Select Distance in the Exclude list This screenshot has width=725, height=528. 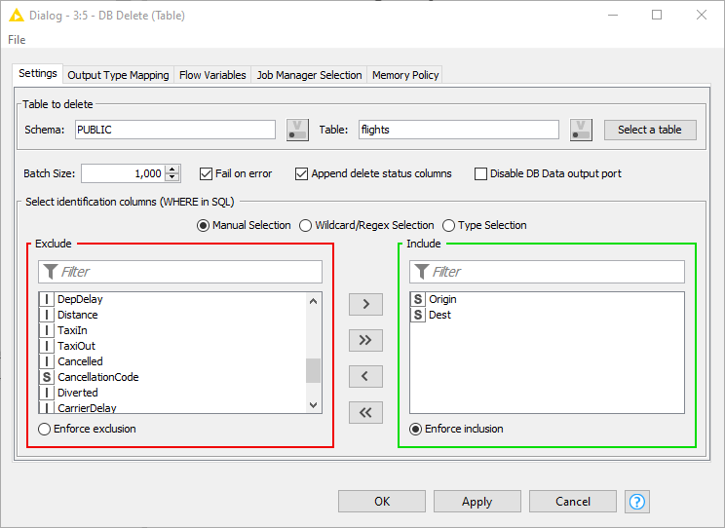coord(172,315)
